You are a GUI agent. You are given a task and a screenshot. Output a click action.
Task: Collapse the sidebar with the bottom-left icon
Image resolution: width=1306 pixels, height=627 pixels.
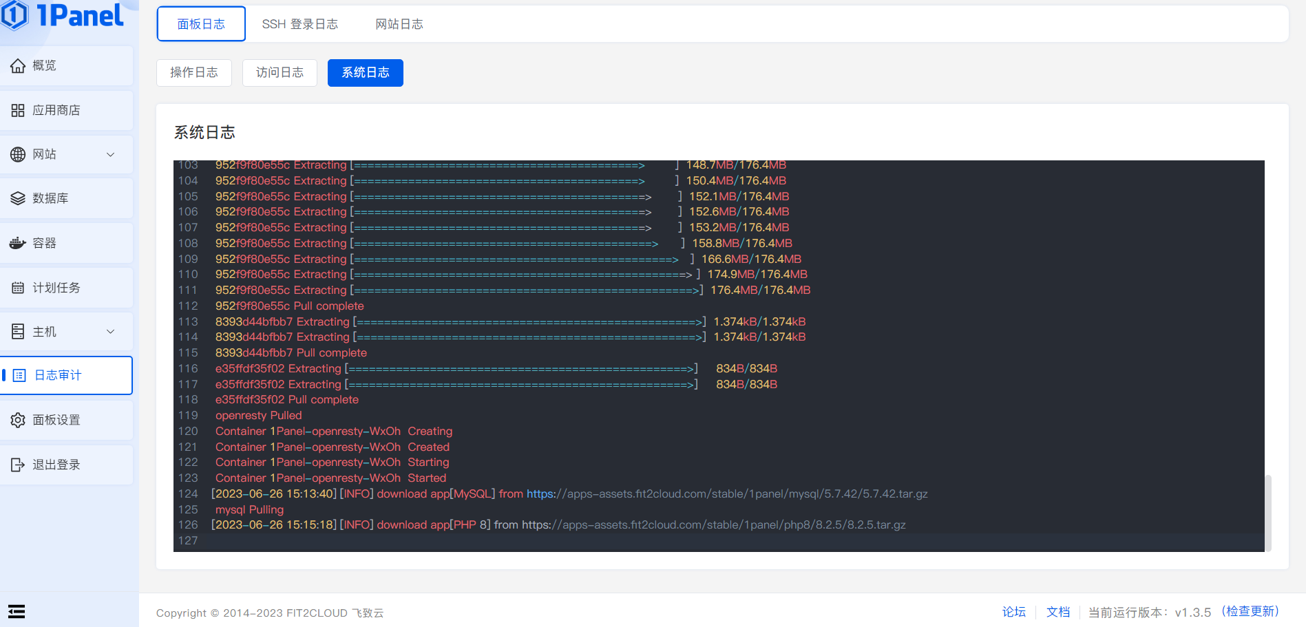[x=17, y=611]
